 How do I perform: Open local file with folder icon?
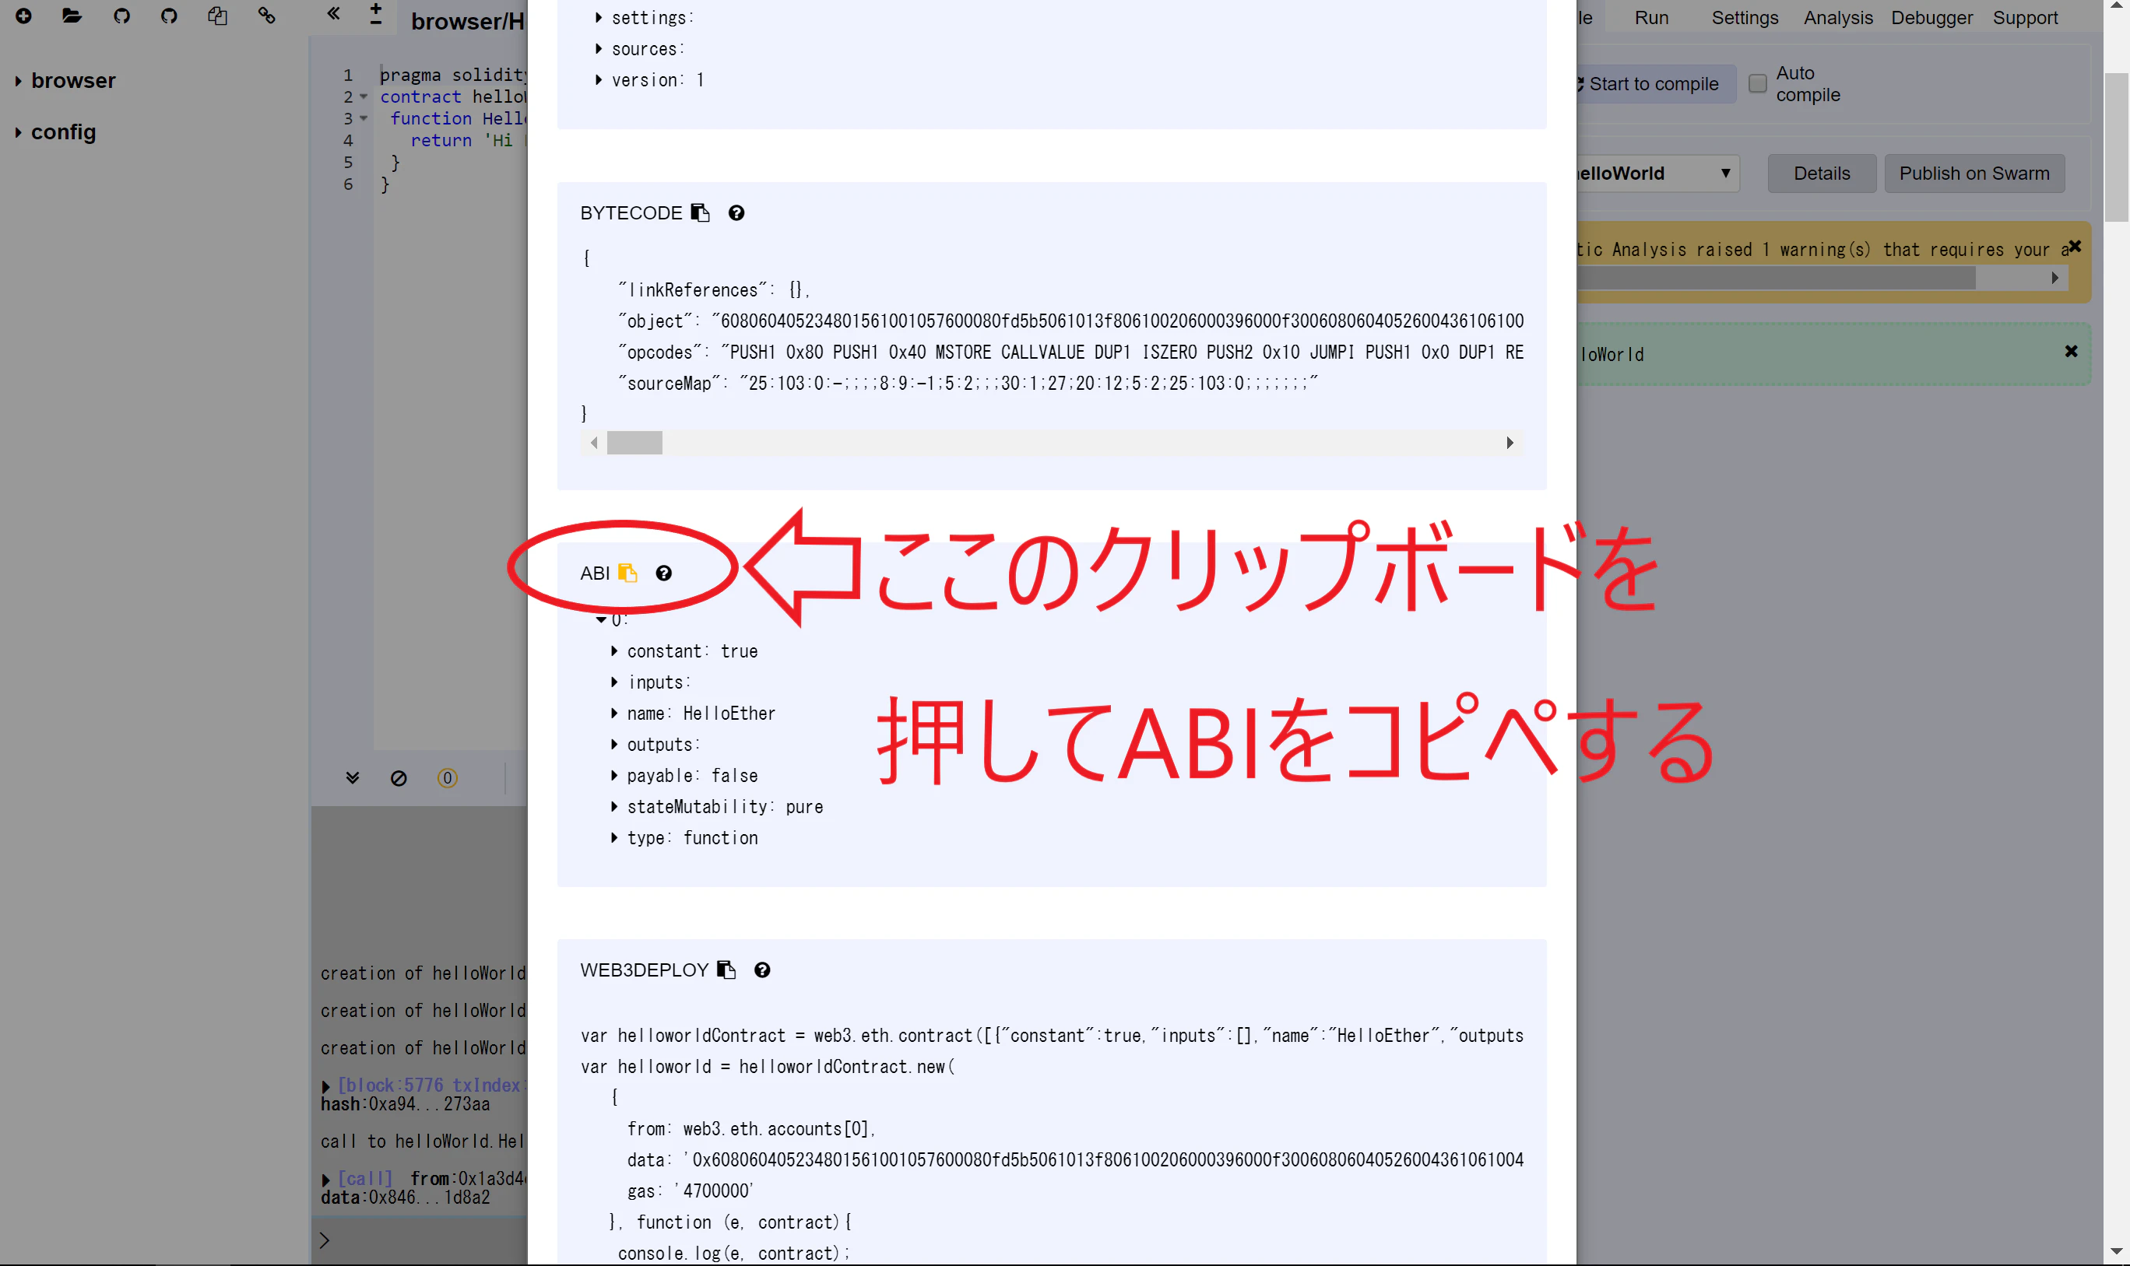click(72, 16)
